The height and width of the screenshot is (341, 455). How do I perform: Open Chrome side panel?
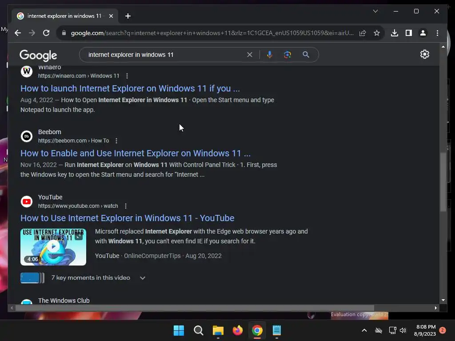pos(409,33)
